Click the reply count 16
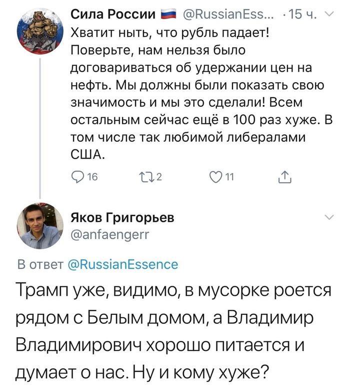Screen dimensions: 350x386 pos(93,176)
